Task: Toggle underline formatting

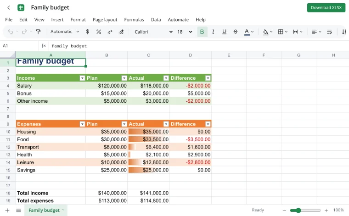Action: (225, 32)
